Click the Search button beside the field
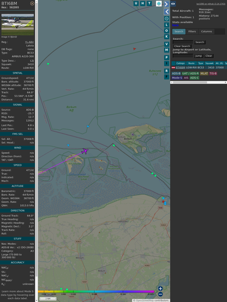The image size is (227, 302). pyautogui.click(x=200, y=42)
